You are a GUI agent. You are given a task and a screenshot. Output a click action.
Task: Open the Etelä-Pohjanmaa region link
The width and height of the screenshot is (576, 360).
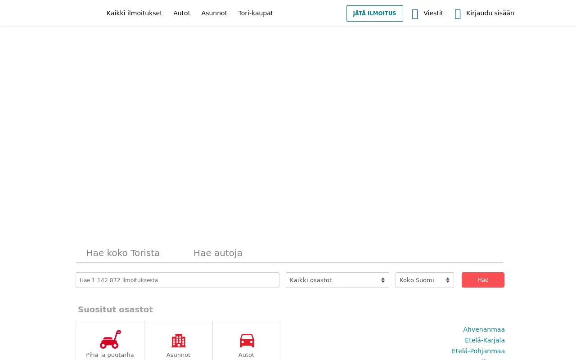478,351
